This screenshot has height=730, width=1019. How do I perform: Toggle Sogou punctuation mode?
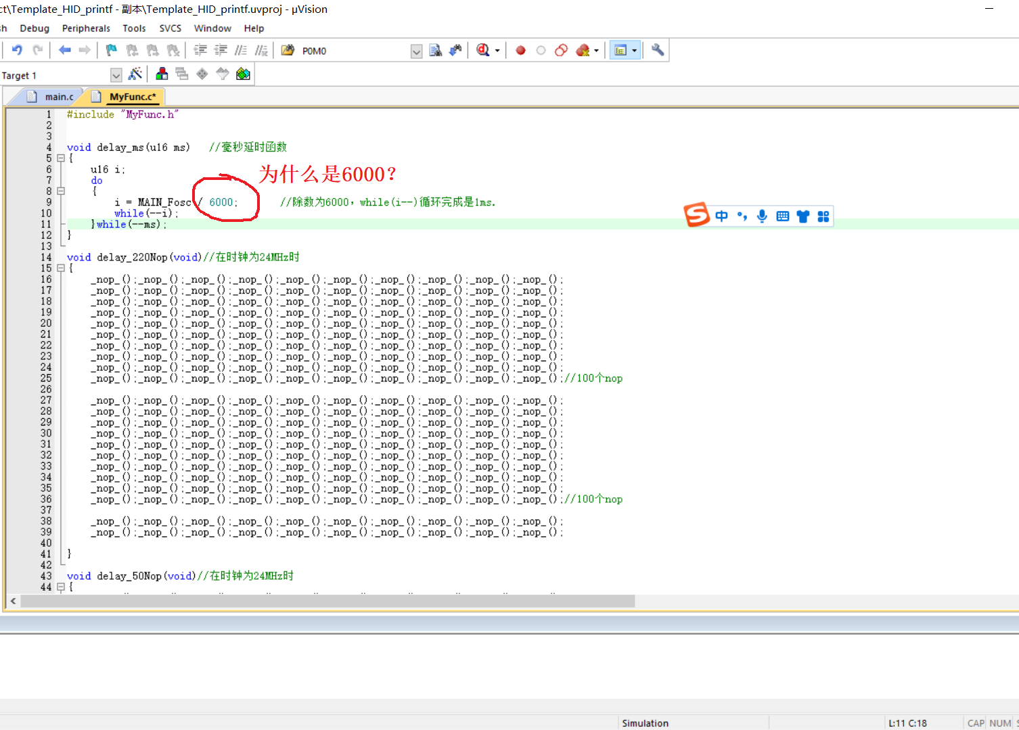[742, 216]
